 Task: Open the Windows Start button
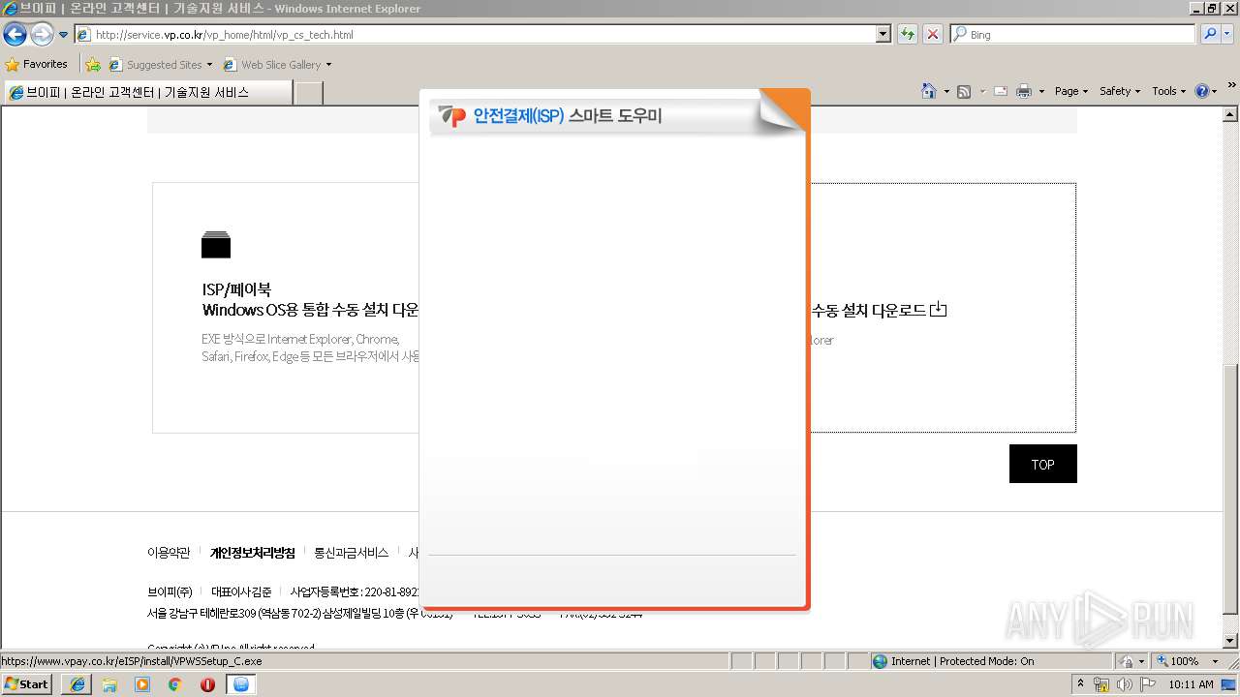point(27,684)
